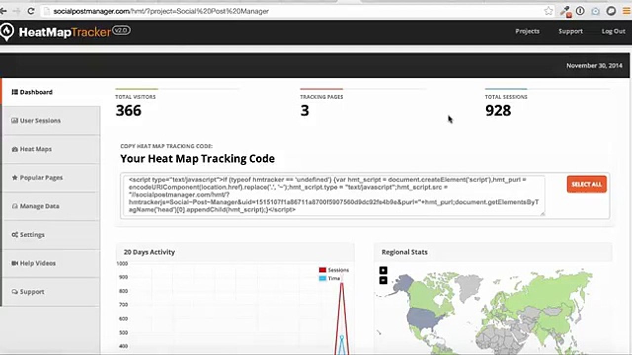The image size is (632, 355).
Task: Open the Support sidebar item
Action: click(50, 292)
